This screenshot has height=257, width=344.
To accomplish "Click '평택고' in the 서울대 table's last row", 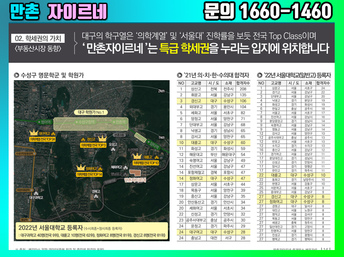I will coord(276,239).
